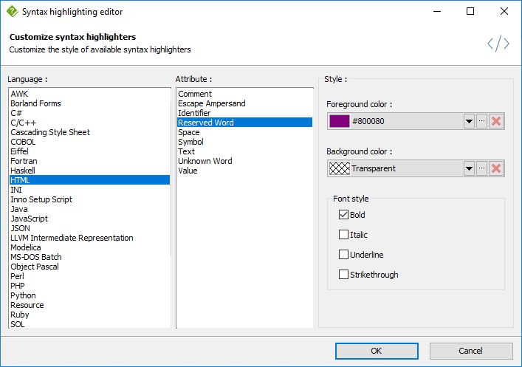Select C# in the language list
The image size is (522, 367).
click(x=90, y=113)
